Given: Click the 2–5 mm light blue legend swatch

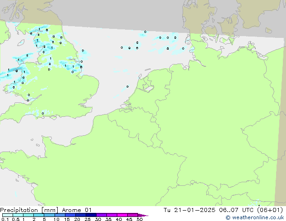Looking at the screenshot, I should [39, 215].
